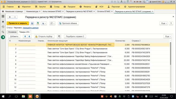Expand the create-based-on dropdown button
The height and width of the screenshot is (99, 176).
[x=44, y=23]
